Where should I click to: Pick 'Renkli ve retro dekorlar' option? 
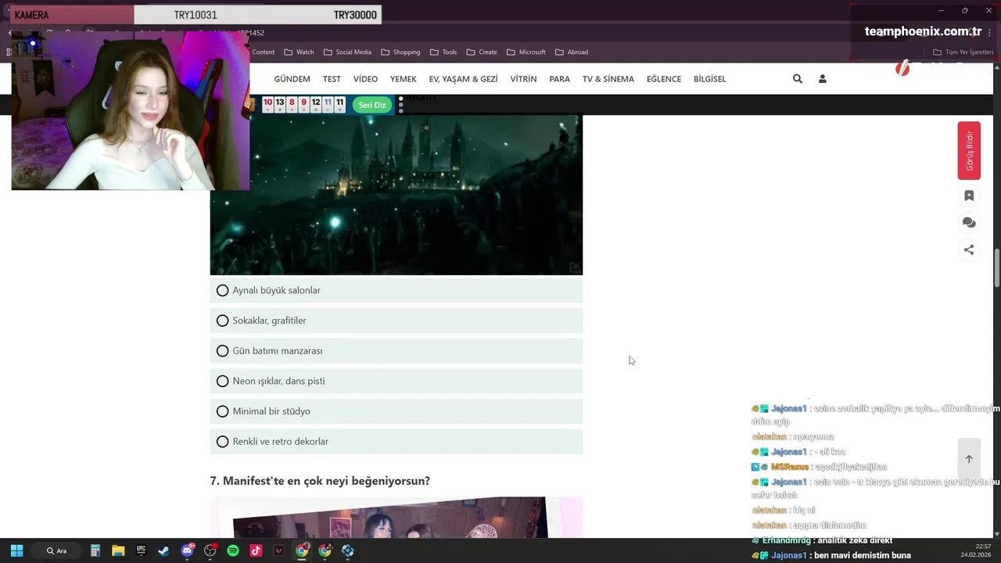(396, 442)
